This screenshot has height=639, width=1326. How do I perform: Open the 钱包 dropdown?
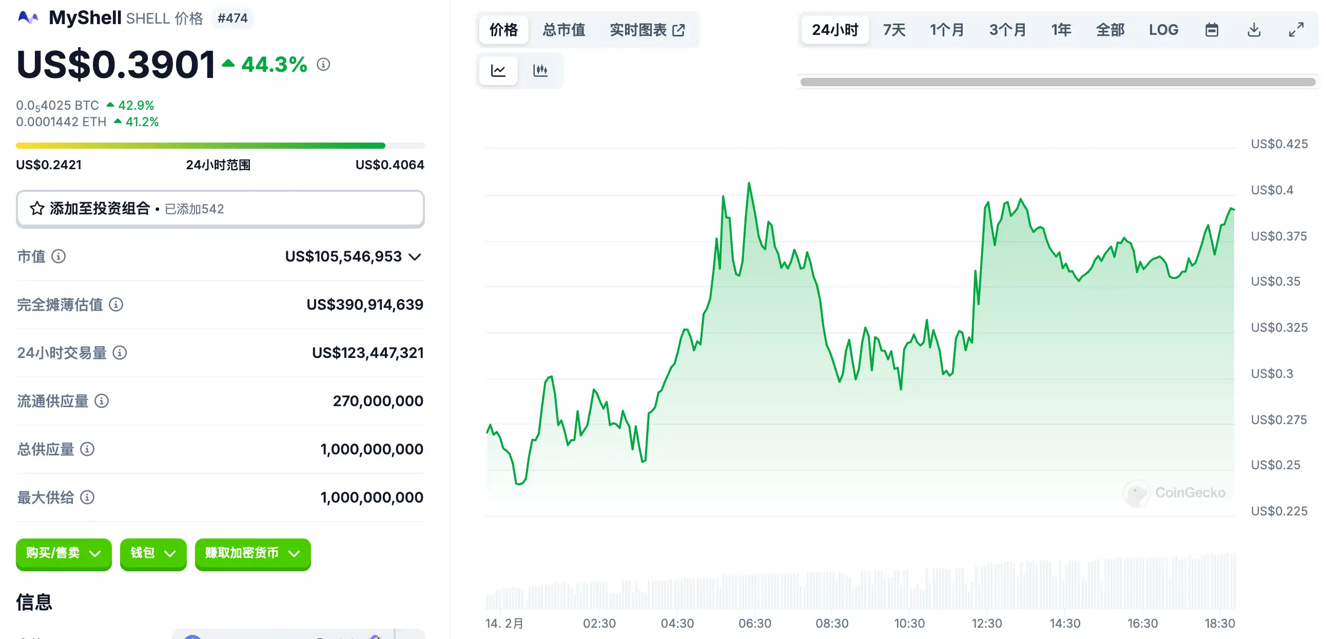coord(153,553)
